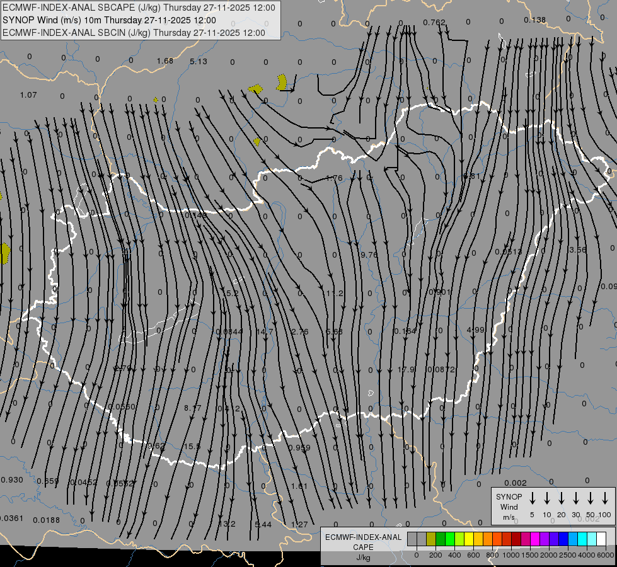This screenshot has height=567, width=617.
Task: Pick the bright magenta swatch on the colorbar
Action: pos(535,539)
